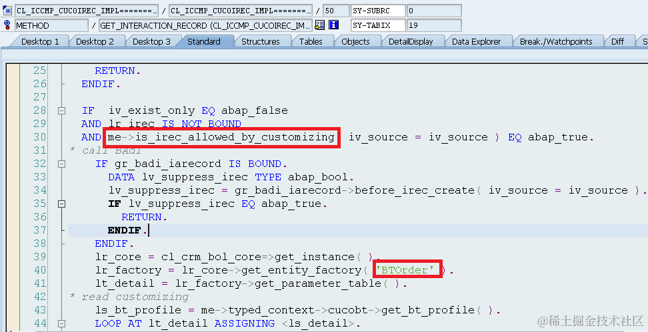Click line number 25 in the gutter

point(40,71)
